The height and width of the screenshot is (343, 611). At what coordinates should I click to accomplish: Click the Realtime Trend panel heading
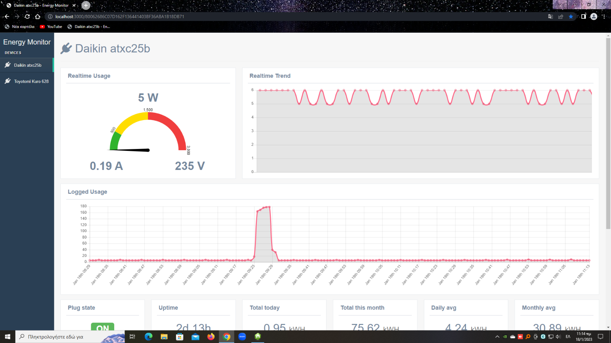click(x=270, y=76)
